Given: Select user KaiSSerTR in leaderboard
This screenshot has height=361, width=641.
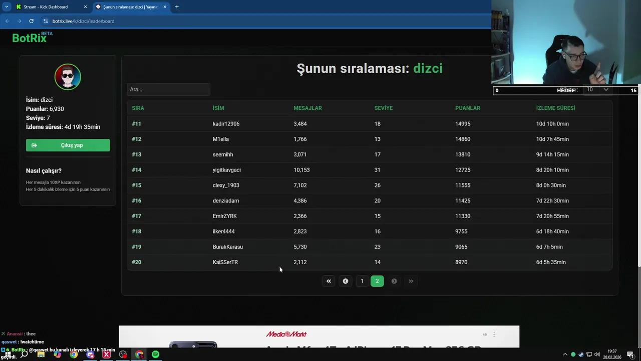Looking at the screenshot, I should coord(225,262).
